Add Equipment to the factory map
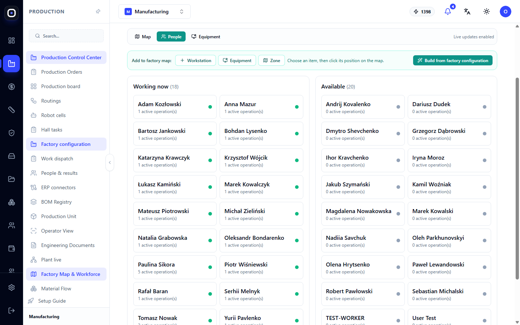520x325 pixels. pyautogui.click(x=237, y=60)
